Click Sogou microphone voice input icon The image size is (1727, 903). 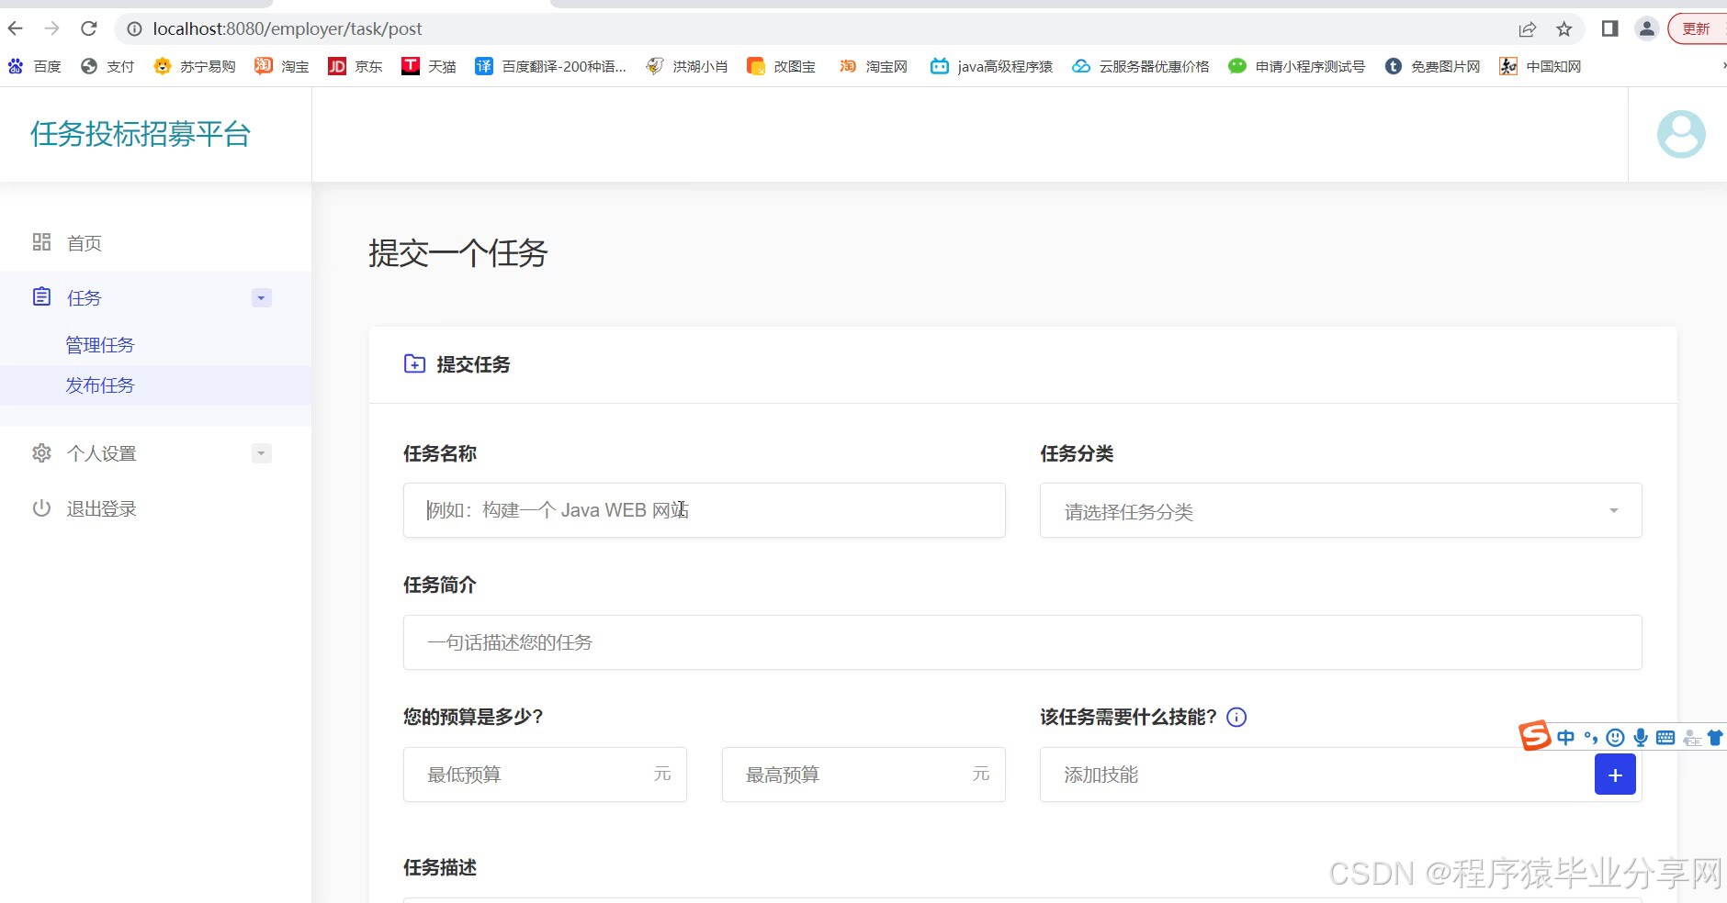(x=1641, y=738)
